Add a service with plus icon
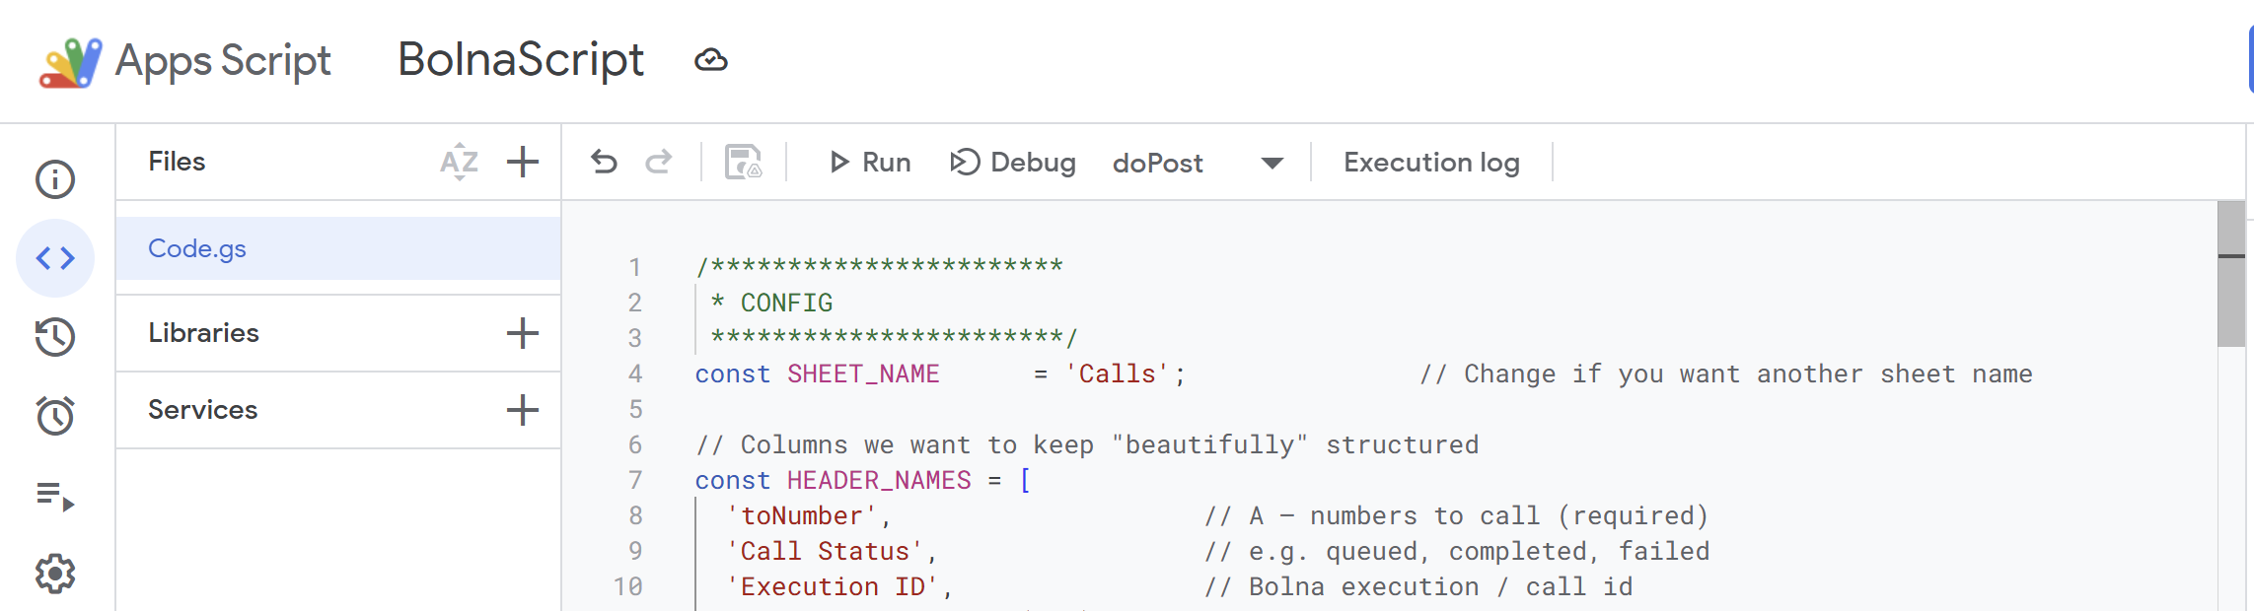This screenshot has width=2254, height=611. pos(523,410)
